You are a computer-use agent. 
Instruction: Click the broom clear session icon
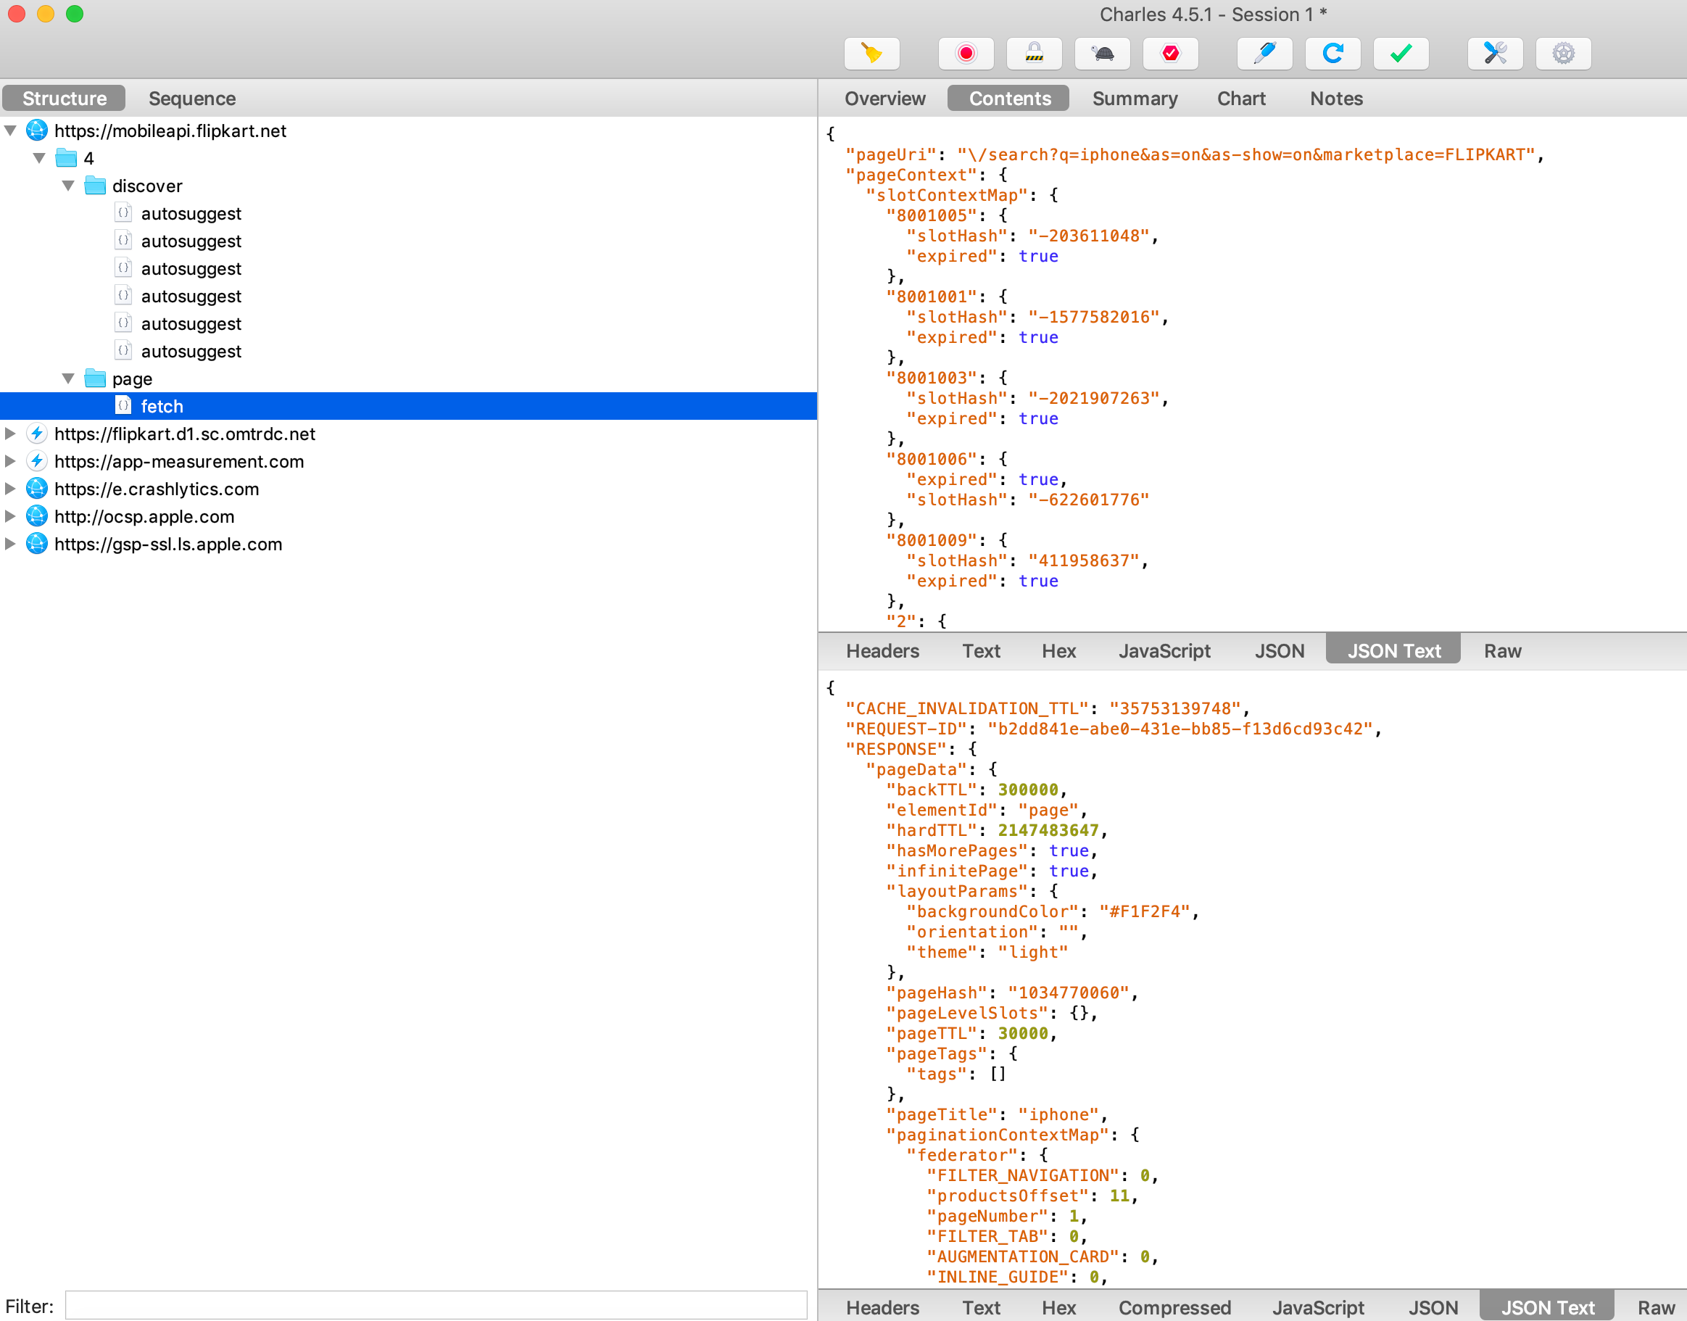coord(871,54)
